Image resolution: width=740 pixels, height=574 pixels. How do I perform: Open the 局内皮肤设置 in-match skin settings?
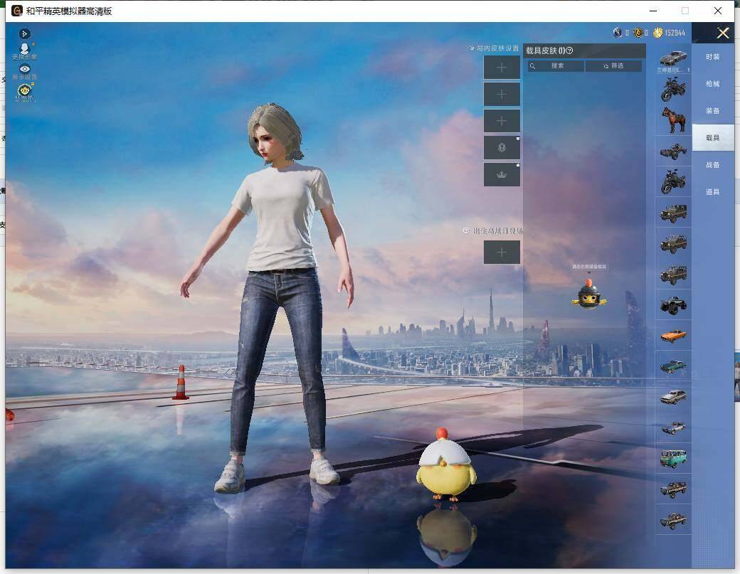point(495,48)
